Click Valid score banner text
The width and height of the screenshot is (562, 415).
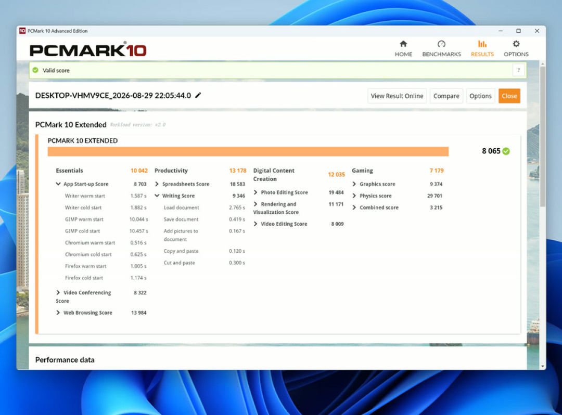[x=56, y=71]
